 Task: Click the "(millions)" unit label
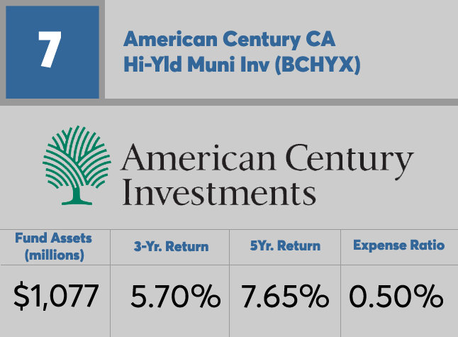click(52, 253)
